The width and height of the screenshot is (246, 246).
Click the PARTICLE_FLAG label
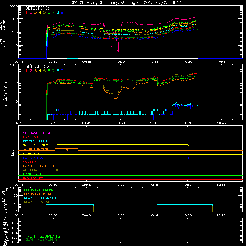(x=34, y=166)
